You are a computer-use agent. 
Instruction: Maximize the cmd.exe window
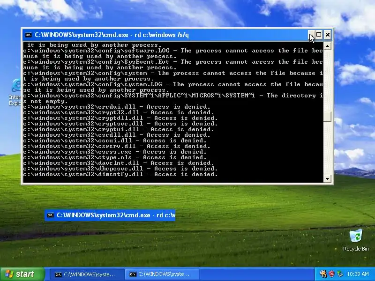(x=319, y=35)
